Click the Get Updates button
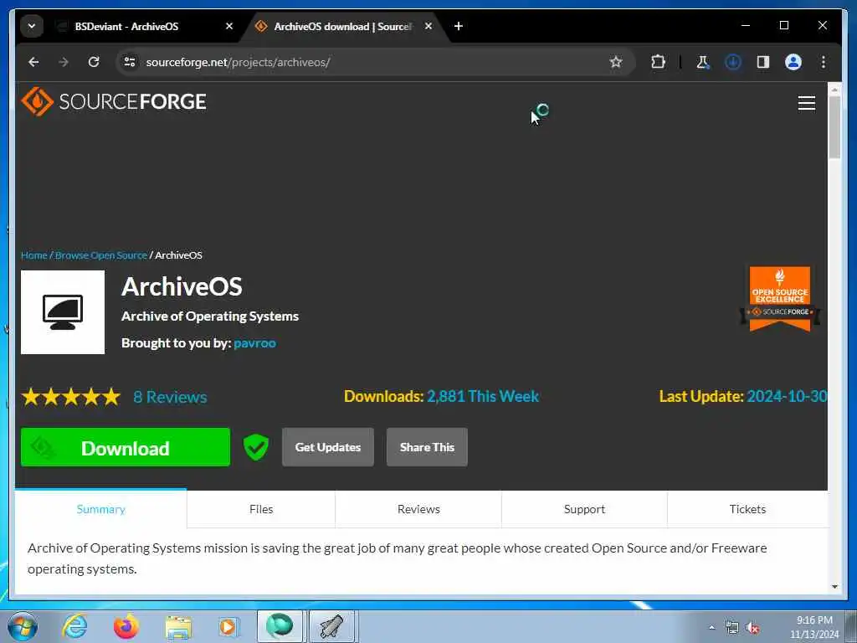This screenshot has width=857, height=643. [x=328, y=447]
